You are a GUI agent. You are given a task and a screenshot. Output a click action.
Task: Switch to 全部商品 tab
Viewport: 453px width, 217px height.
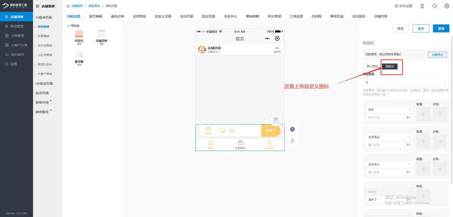tap(139, 16)
